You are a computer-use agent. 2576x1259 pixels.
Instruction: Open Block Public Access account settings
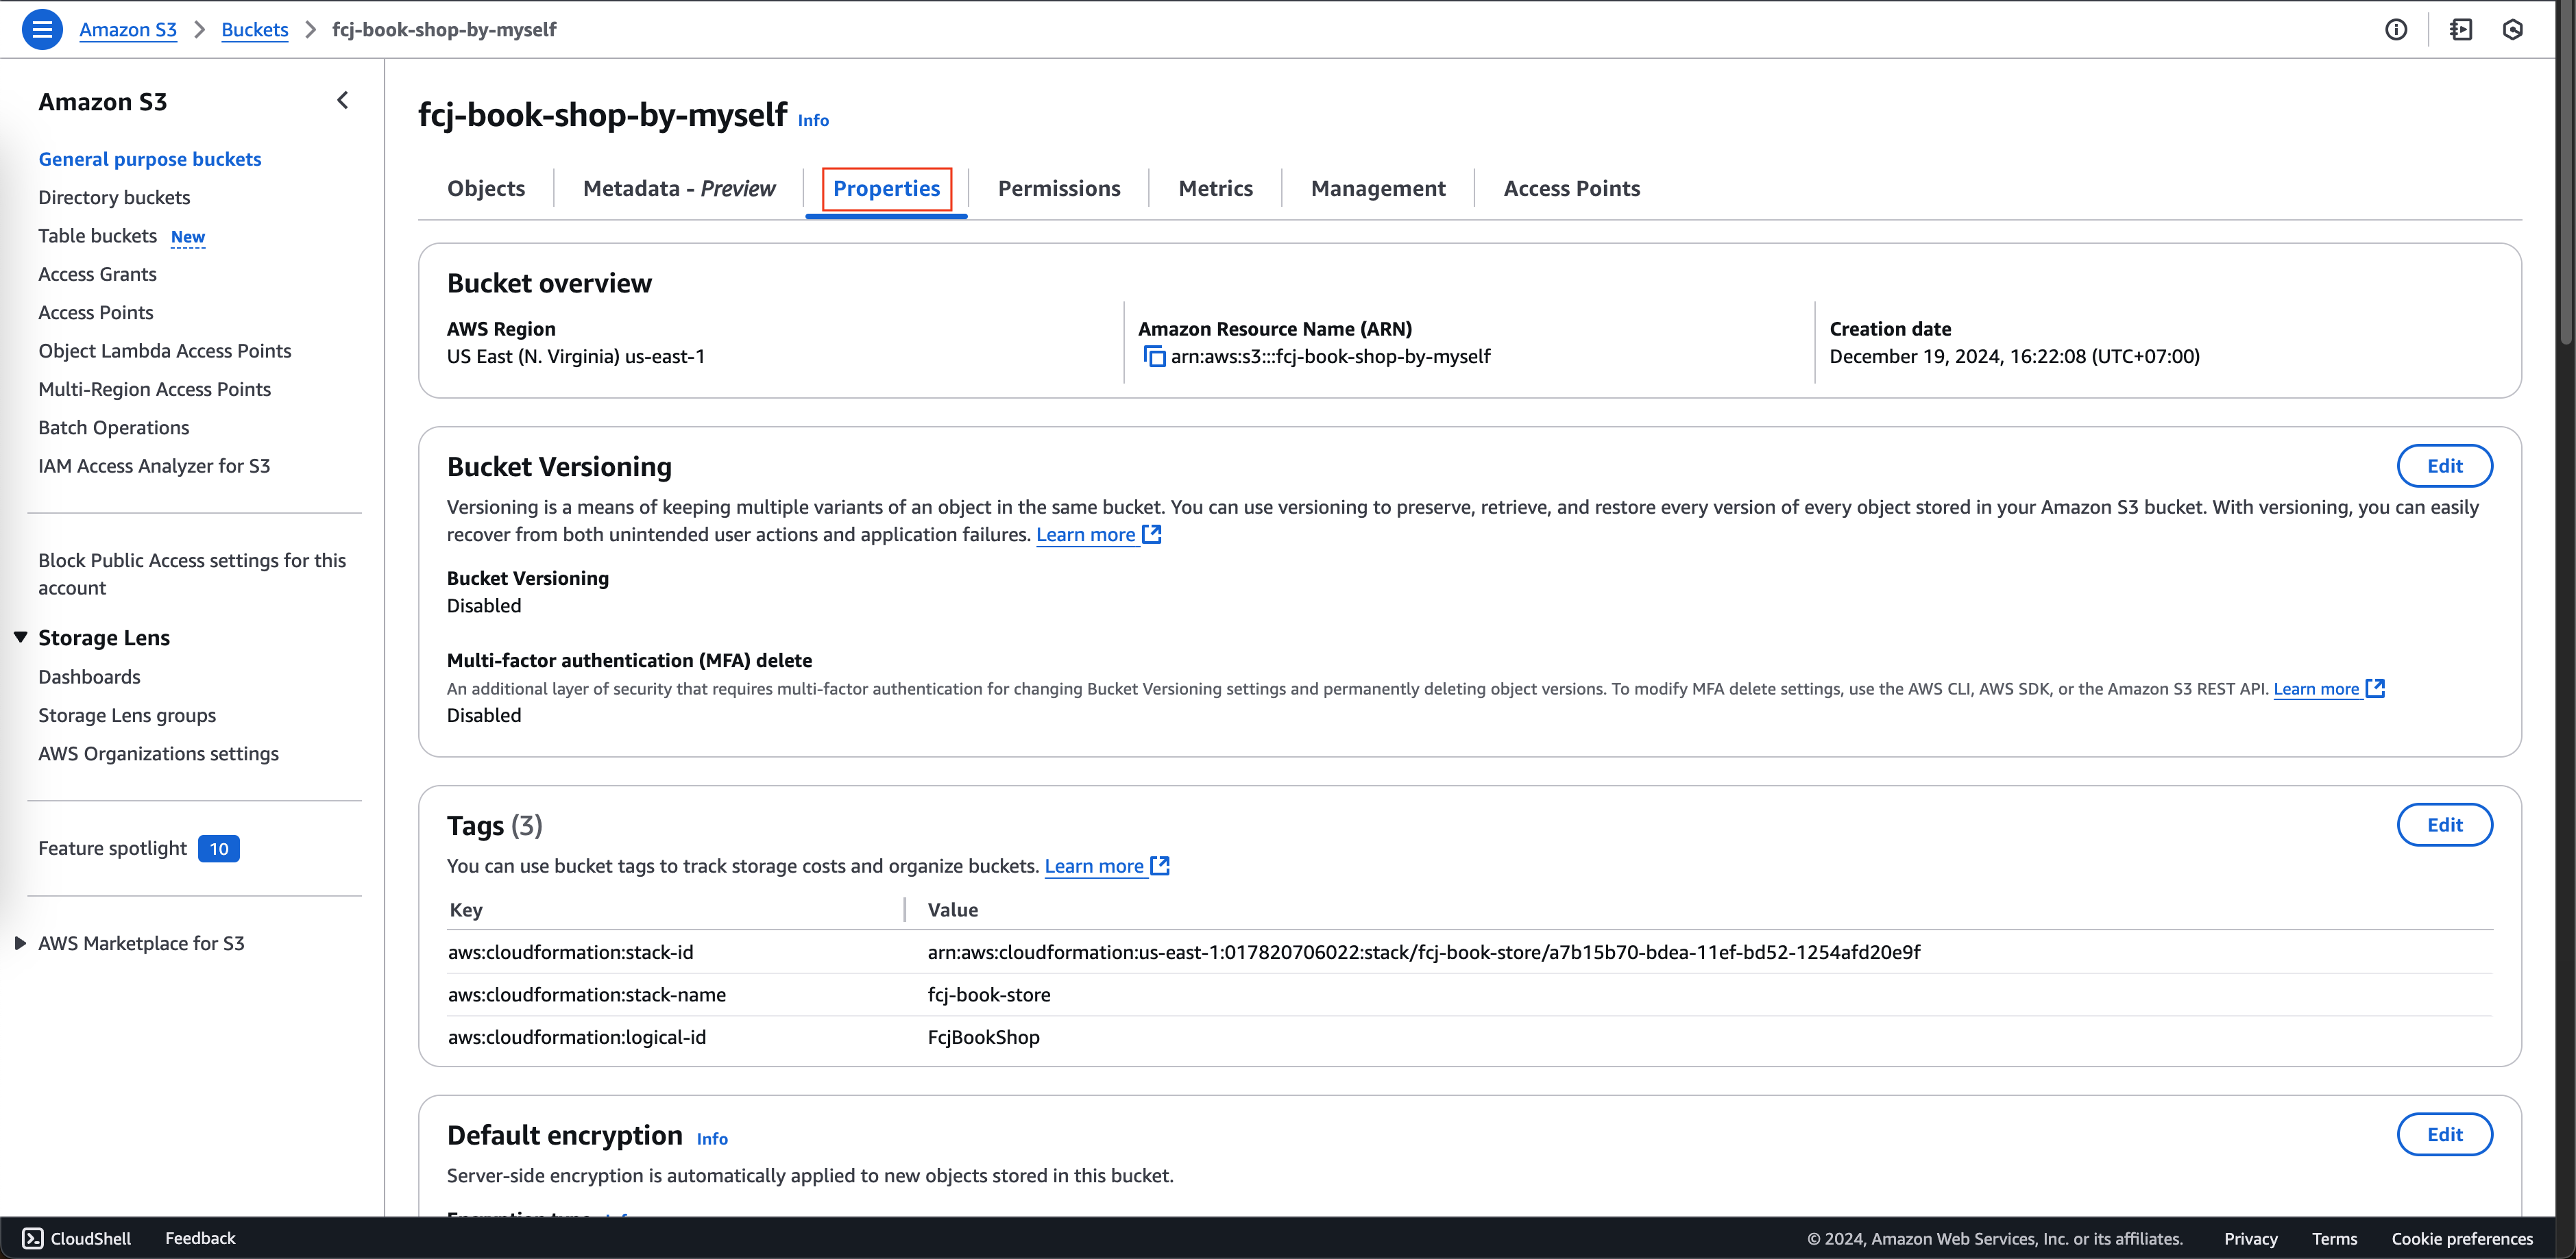(x=192, y=573)
